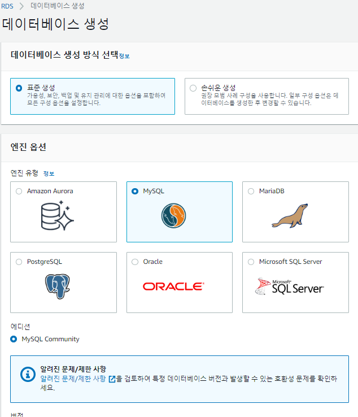The height and width of the screenshot is (417, 358).
Task: Click the 에디션 label
Action: click(x=20, y=327)
